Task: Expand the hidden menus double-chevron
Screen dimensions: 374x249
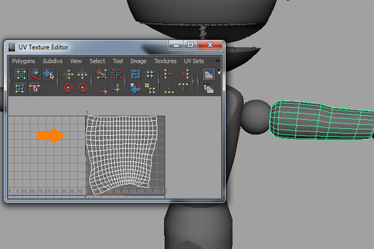Action: pos(218,61)
